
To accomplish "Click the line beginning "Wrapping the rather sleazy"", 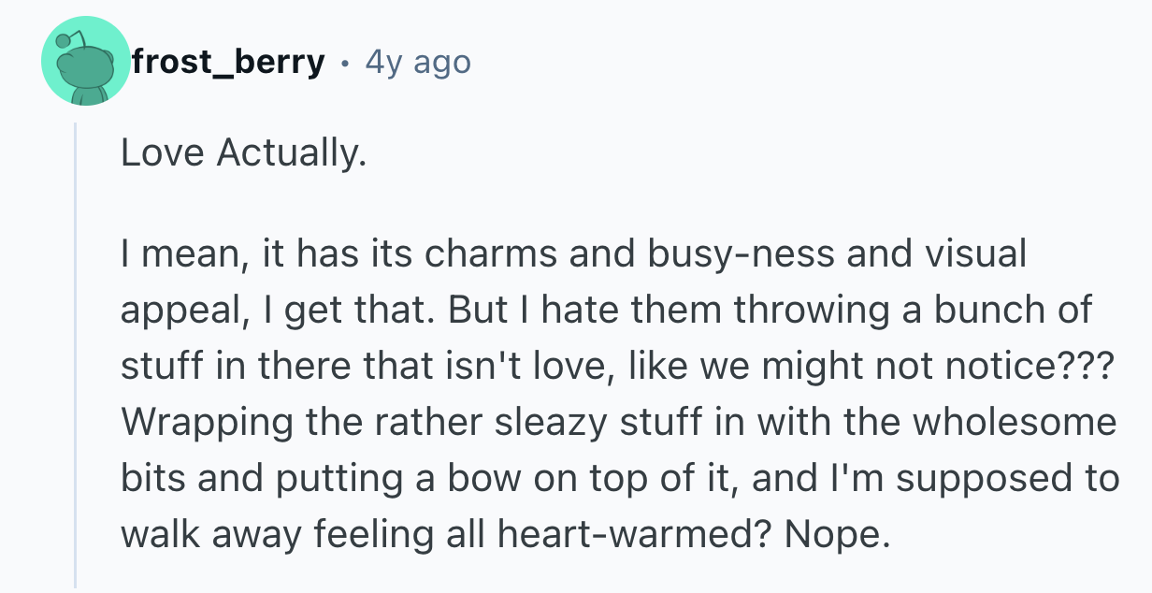I will pos(617,423).
